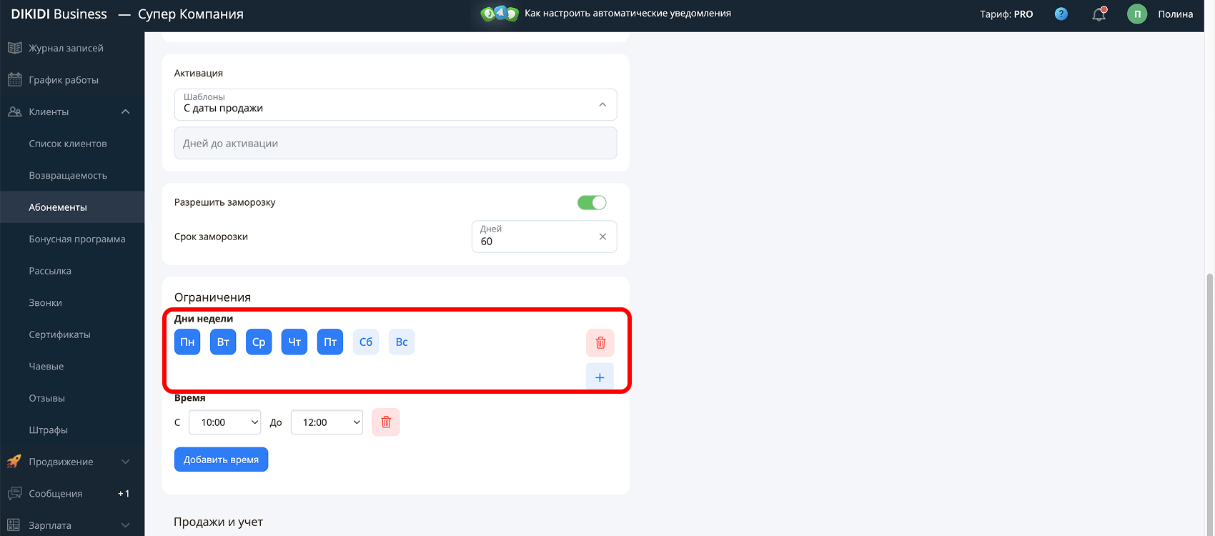This screenshot has width=1215, height=536.
Task: Click the Журнал записей book icon
Action: point(14,48)
